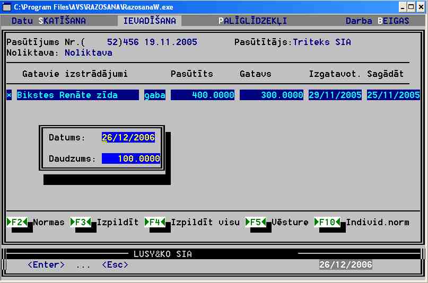Click the Izgatavot. column header
Viewport: 428px width, 283px height.
pos(335,74)
